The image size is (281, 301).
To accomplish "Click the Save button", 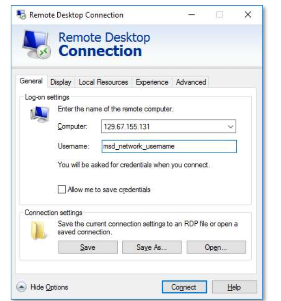I will tap(88, 247).
